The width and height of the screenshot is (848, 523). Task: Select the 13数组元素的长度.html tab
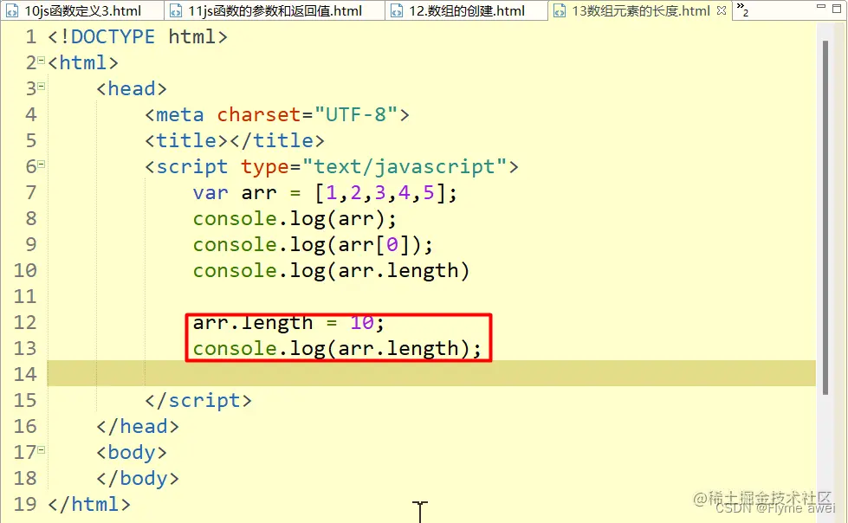[x=640, y=10]
